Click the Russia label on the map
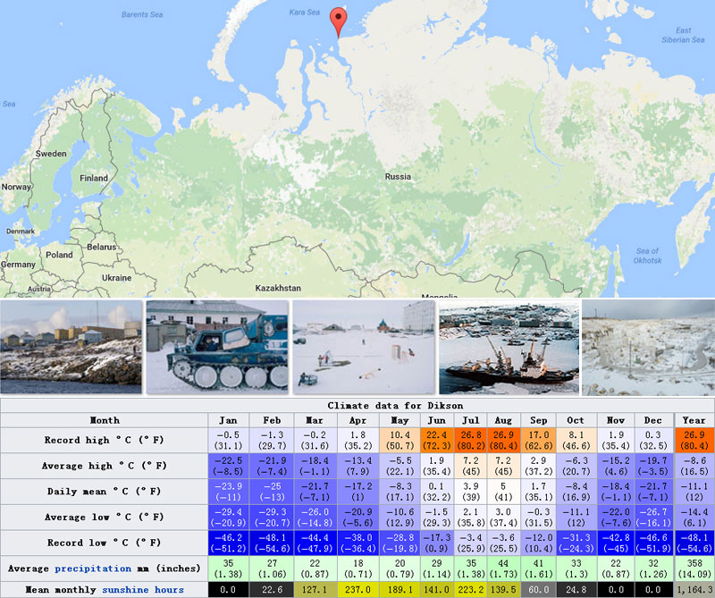The width and height of the screenshot is (715, 598). [x=398, y=177]
